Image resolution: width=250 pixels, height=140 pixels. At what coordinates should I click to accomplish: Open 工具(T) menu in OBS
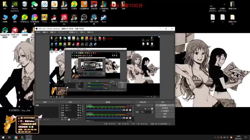tap(82, 32)
